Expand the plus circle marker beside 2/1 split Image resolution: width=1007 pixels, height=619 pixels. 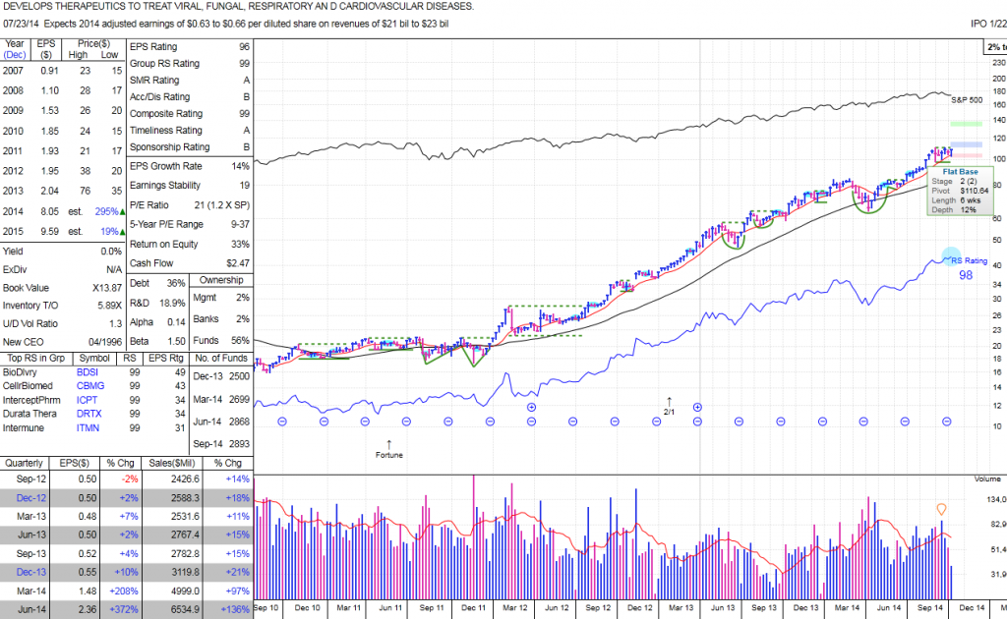[697, 407]
